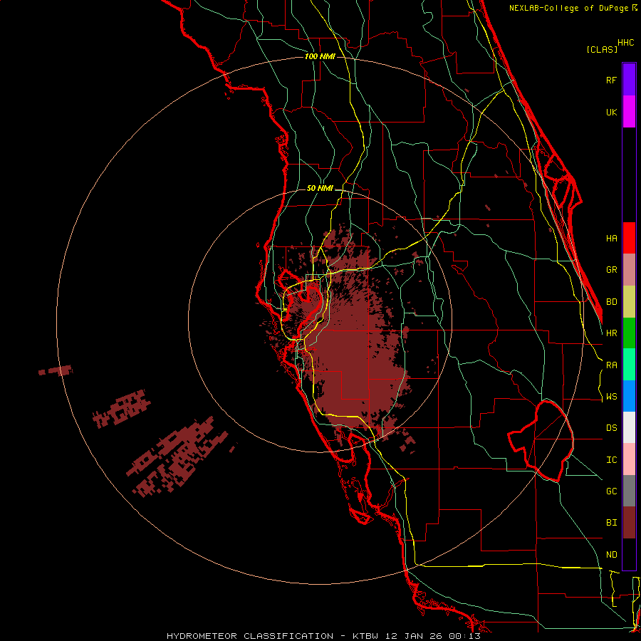Click the IC light-pink legend swatch

(x=629, y=459)
